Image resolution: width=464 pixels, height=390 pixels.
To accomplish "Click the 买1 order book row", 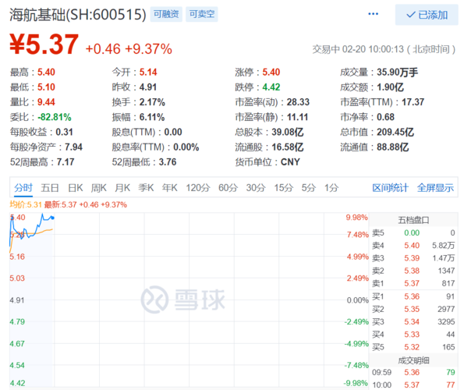I will 413,296.
